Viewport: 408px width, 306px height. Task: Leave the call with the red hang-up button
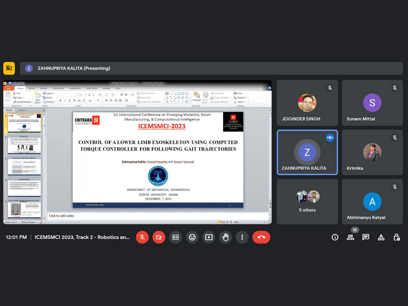pos(261,237)
